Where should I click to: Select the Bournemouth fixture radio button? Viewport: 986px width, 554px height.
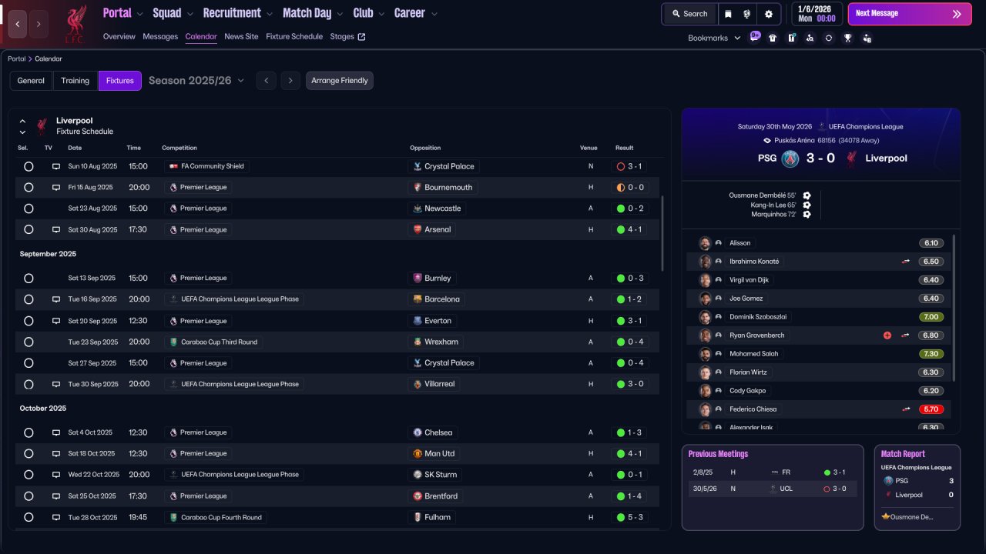[29, 187]
